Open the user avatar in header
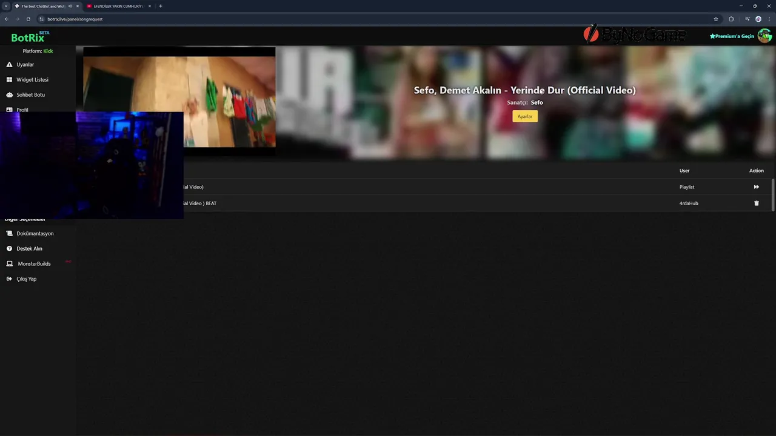This screenshot has height=436, width=776. click(x=764, y=36)
